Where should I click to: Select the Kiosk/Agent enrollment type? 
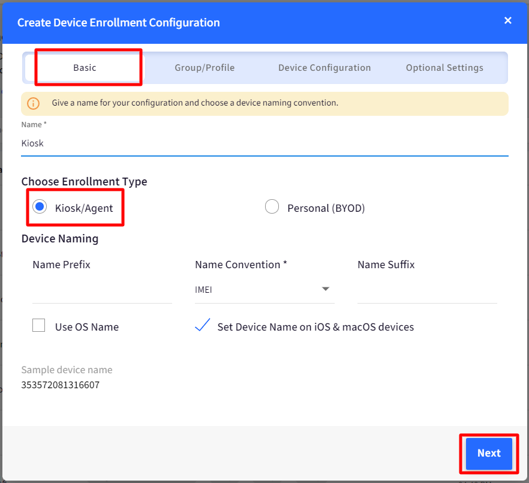(x=40, y=206)
